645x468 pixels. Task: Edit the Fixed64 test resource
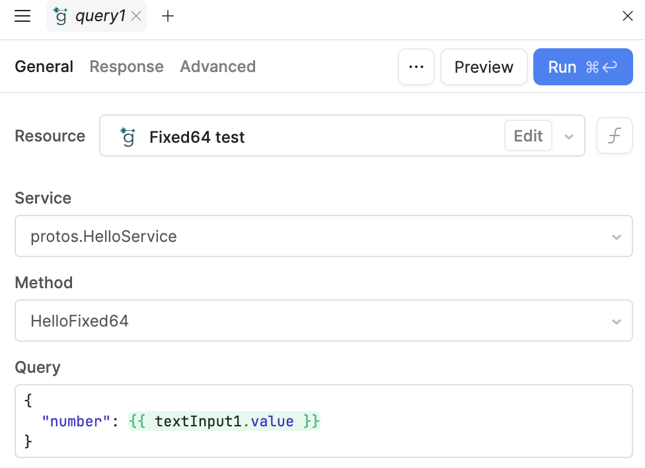click(528, 136)
